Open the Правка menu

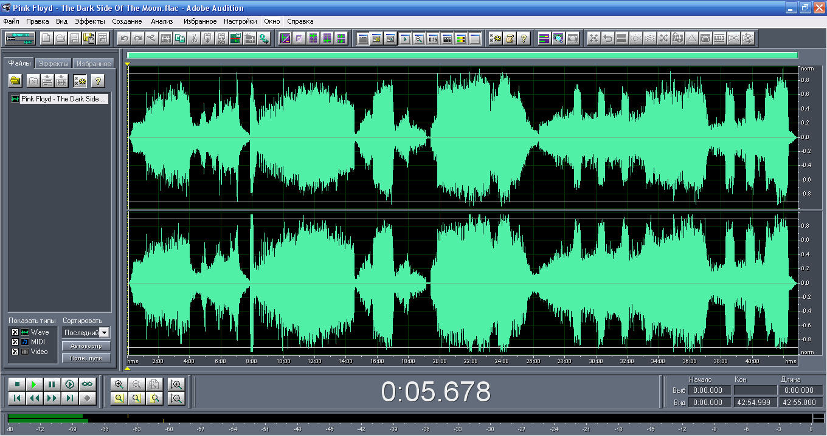(38, 21)
